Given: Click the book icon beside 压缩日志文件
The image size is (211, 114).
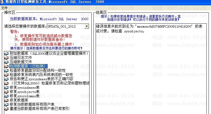Looking at the screenshot, I should [6, 58].
